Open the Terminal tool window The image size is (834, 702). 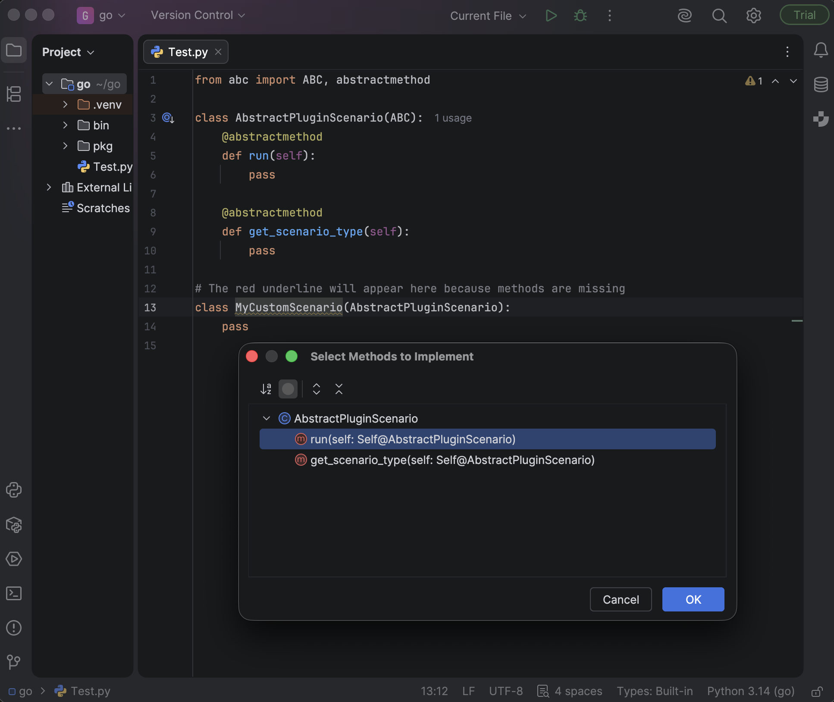pos(14,593)
